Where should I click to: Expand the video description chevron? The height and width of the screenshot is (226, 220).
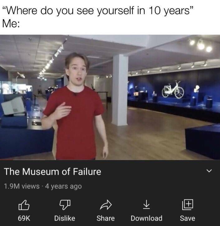209,171
